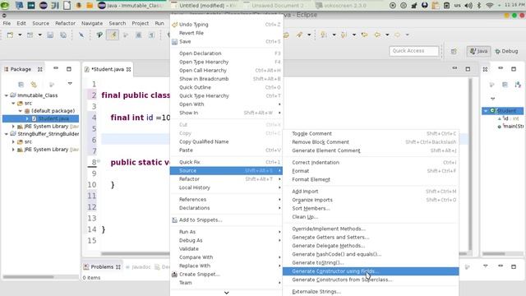Open Local History submenu
The width and height of the screenshot is (526, 296).
pyautogui.click(x=227, y=187)
